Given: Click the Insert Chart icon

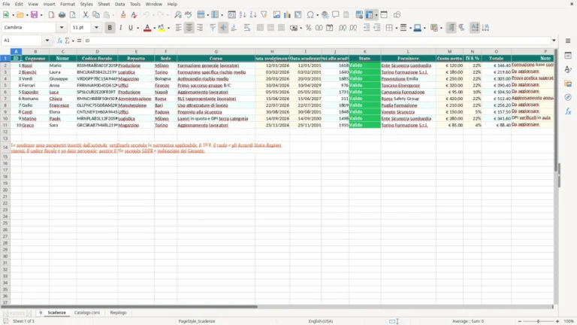Looking at the screenshot, I should [x=287, y=15].
